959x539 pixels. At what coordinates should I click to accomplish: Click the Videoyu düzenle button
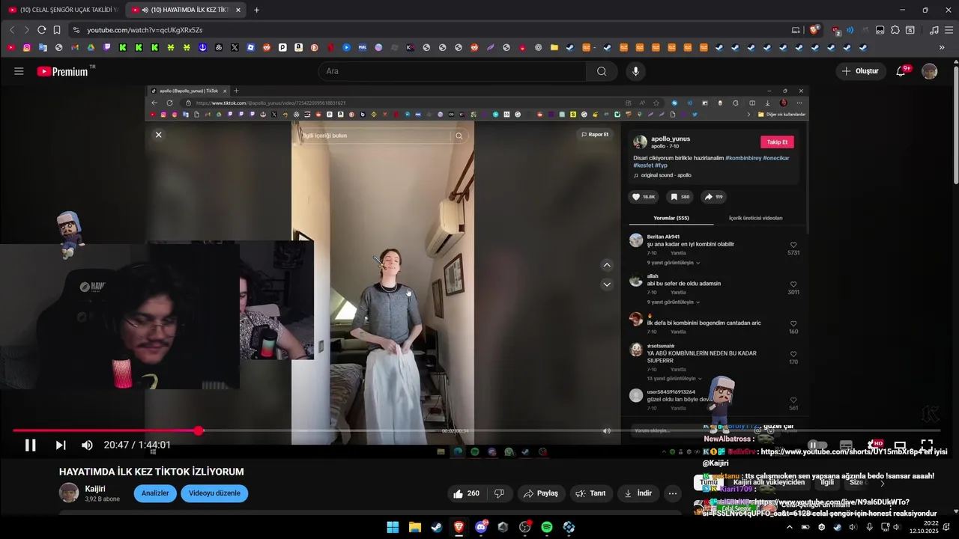(214, 493)
